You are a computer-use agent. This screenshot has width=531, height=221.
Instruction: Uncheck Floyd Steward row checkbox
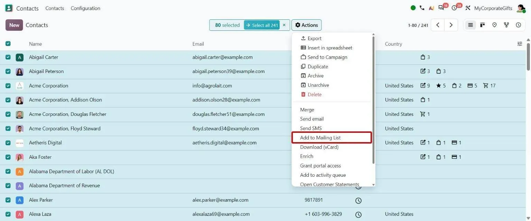[8, 128]
